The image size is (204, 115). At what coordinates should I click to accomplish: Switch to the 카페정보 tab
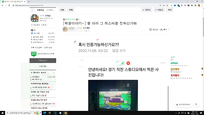coord(40,10)
